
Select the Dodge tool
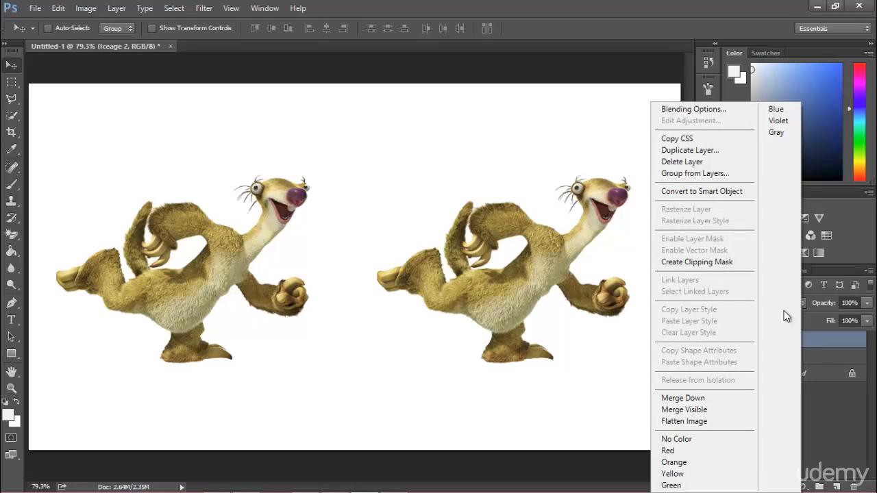pos(12,285)
